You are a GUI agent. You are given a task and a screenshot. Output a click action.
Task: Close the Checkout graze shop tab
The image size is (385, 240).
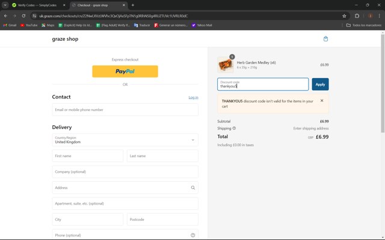[124, 5]
